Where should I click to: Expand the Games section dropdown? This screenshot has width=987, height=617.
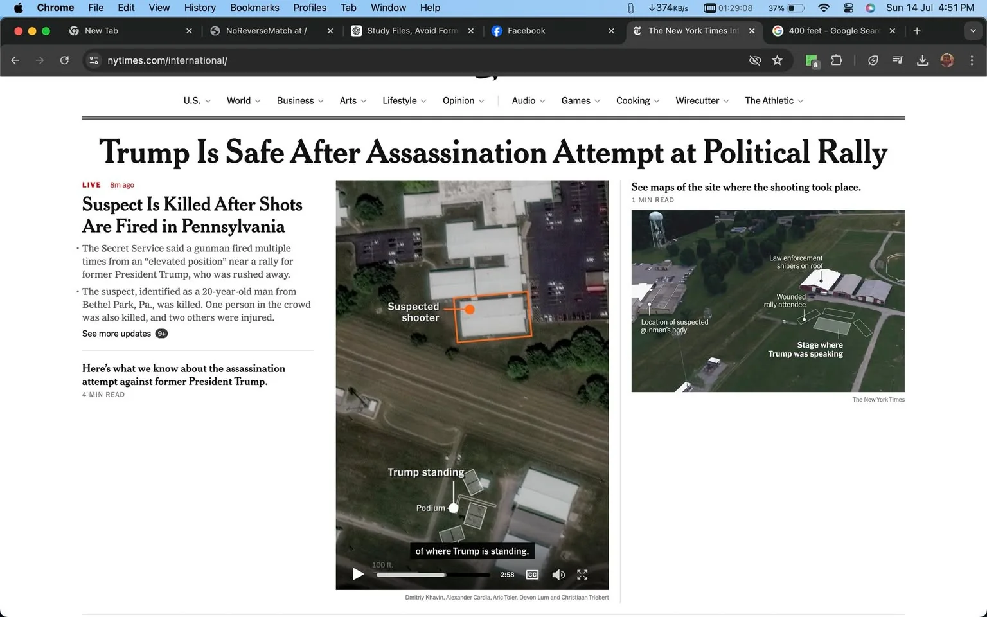581,101
